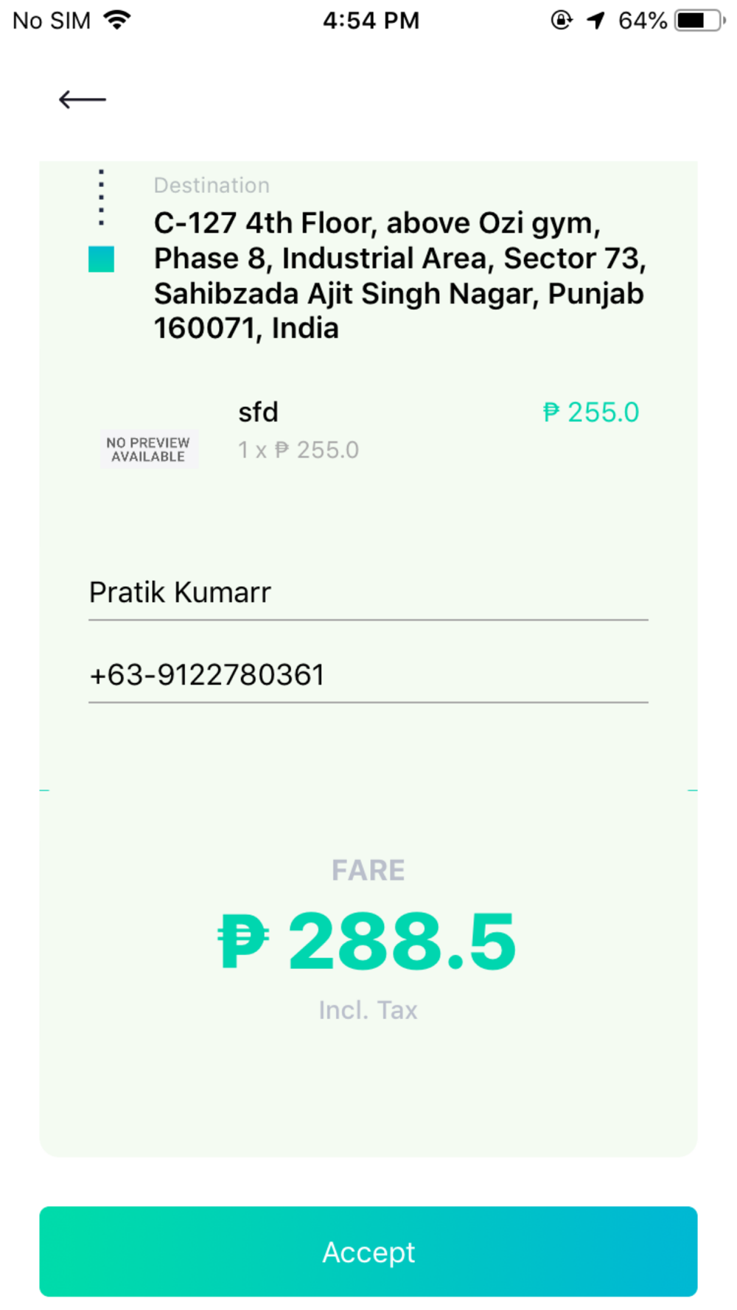Screen dimensions: 737x1310
Task: Tap the dotted route line icon
Action: tap(101, 197)
